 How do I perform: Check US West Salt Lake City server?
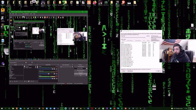[x=122, y=61]
